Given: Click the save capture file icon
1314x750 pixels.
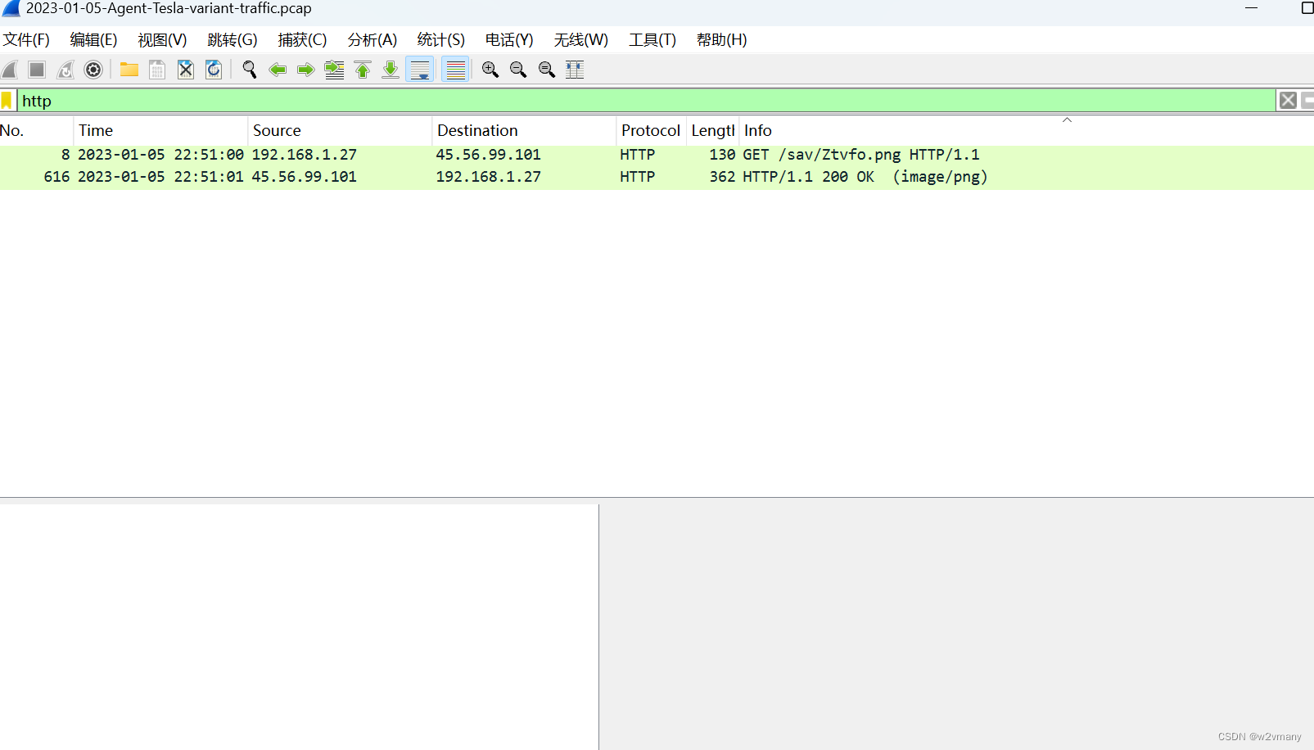Looking at the screenshot, I should [x=157, y=70].
